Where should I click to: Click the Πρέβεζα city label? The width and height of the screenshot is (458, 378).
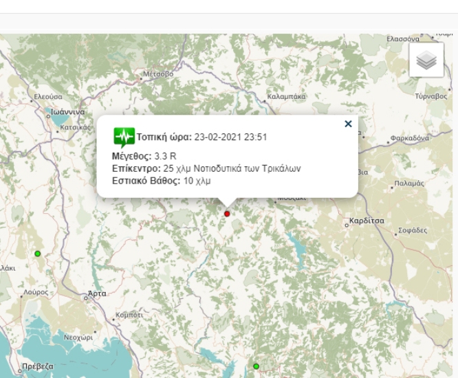[36, 366]
